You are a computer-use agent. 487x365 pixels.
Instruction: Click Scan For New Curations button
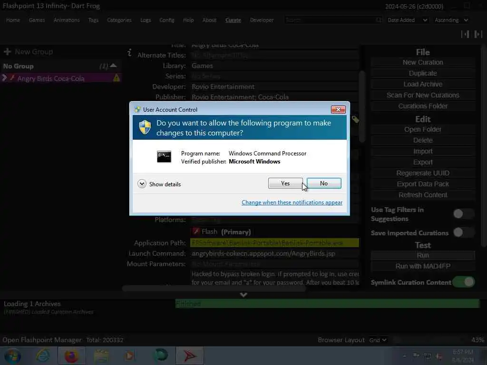click(x=423, y=95)
